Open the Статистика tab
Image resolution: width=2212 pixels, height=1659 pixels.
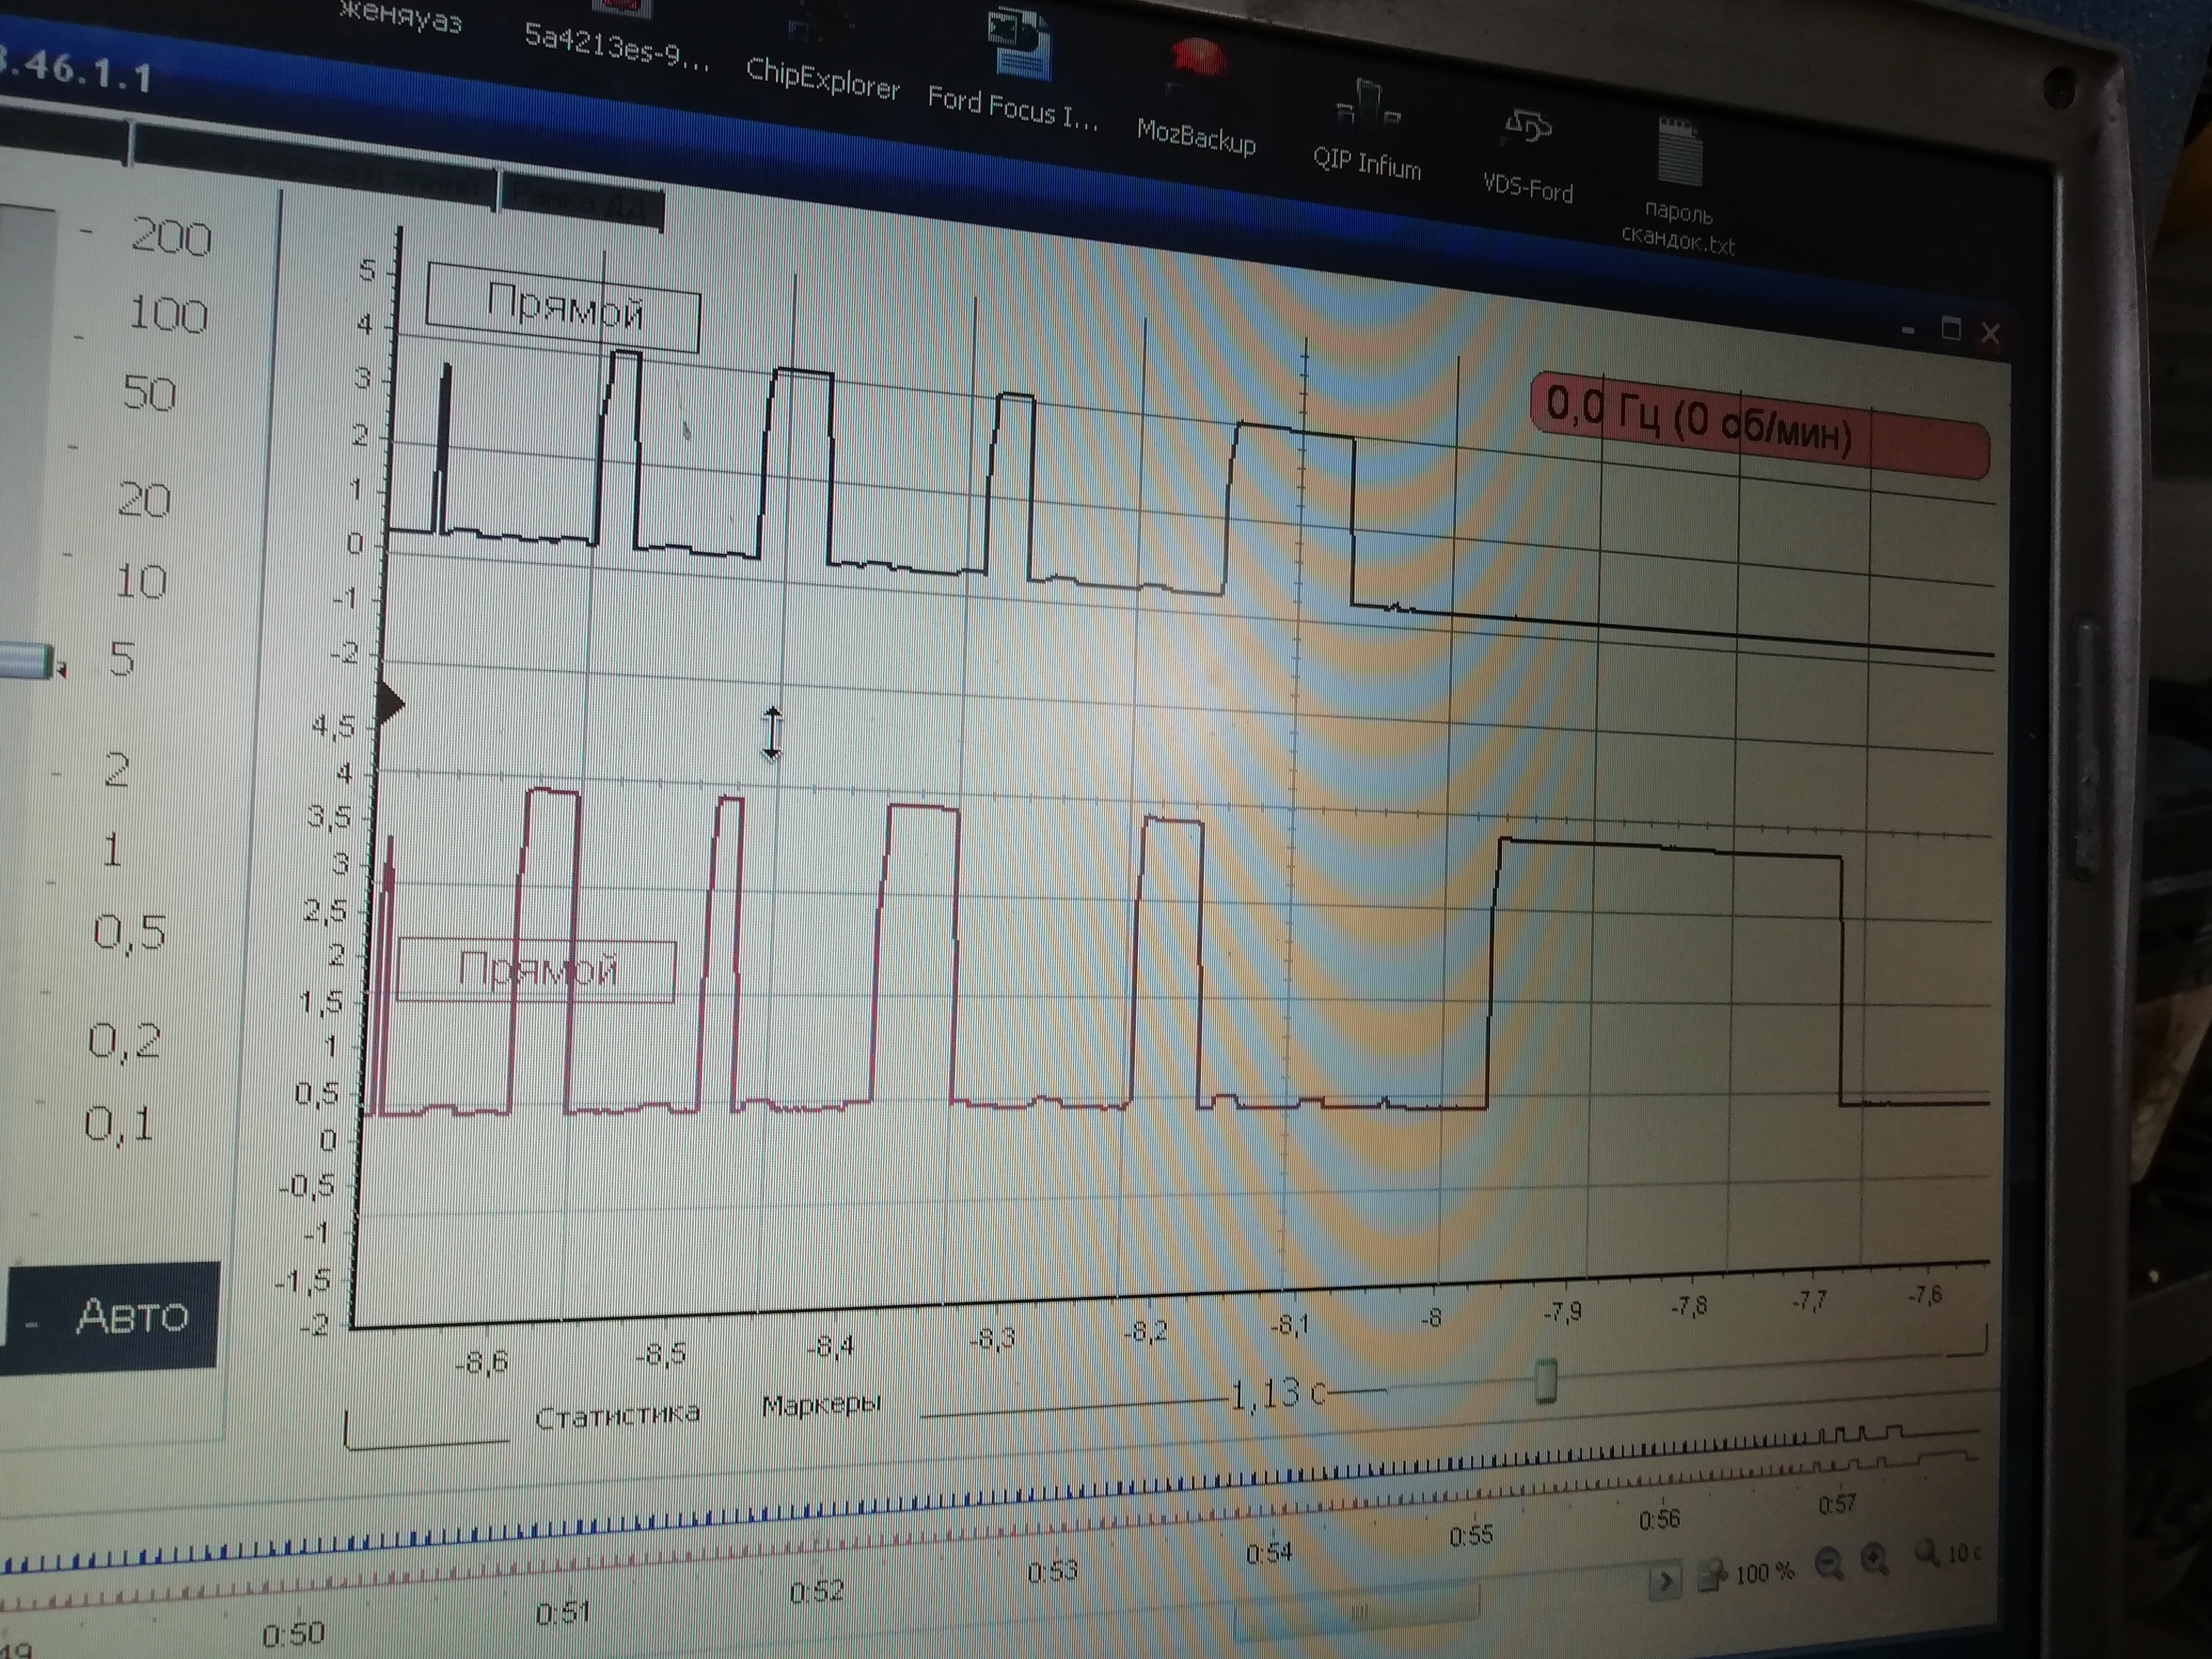click(617, 1415)
